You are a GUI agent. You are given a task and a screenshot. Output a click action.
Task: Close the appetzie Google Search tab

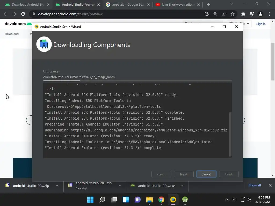tap(149, 5)
